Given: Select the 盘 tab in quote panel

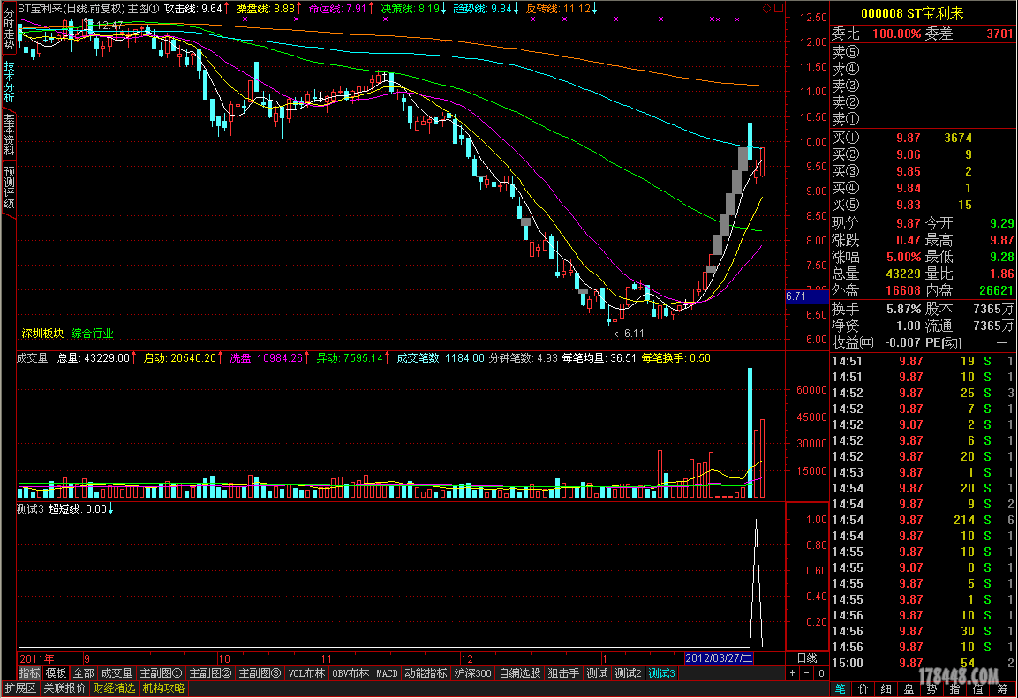Looking at the screenshot, I should [x=909, y=688].
